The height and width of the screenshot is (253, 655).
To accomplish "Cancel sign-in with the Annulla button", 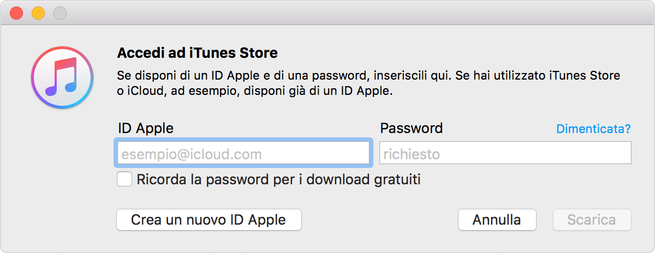I will 497,220.
